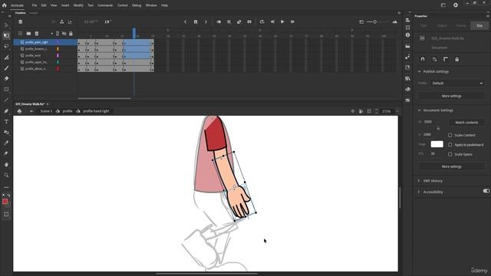Toggle the width-height link lock icon
Viewport: 491px width, 276px height.
click(438, 128)
